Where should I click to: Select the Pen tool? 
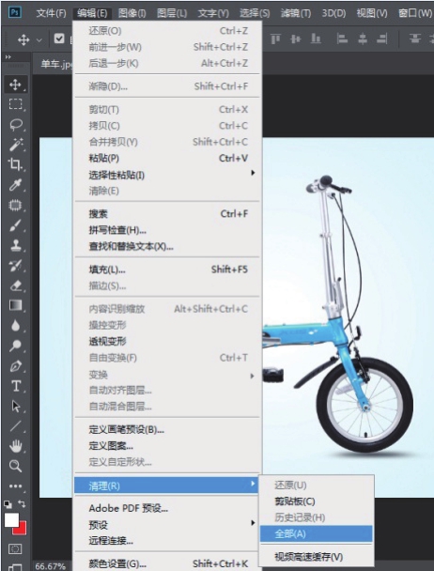16,365
